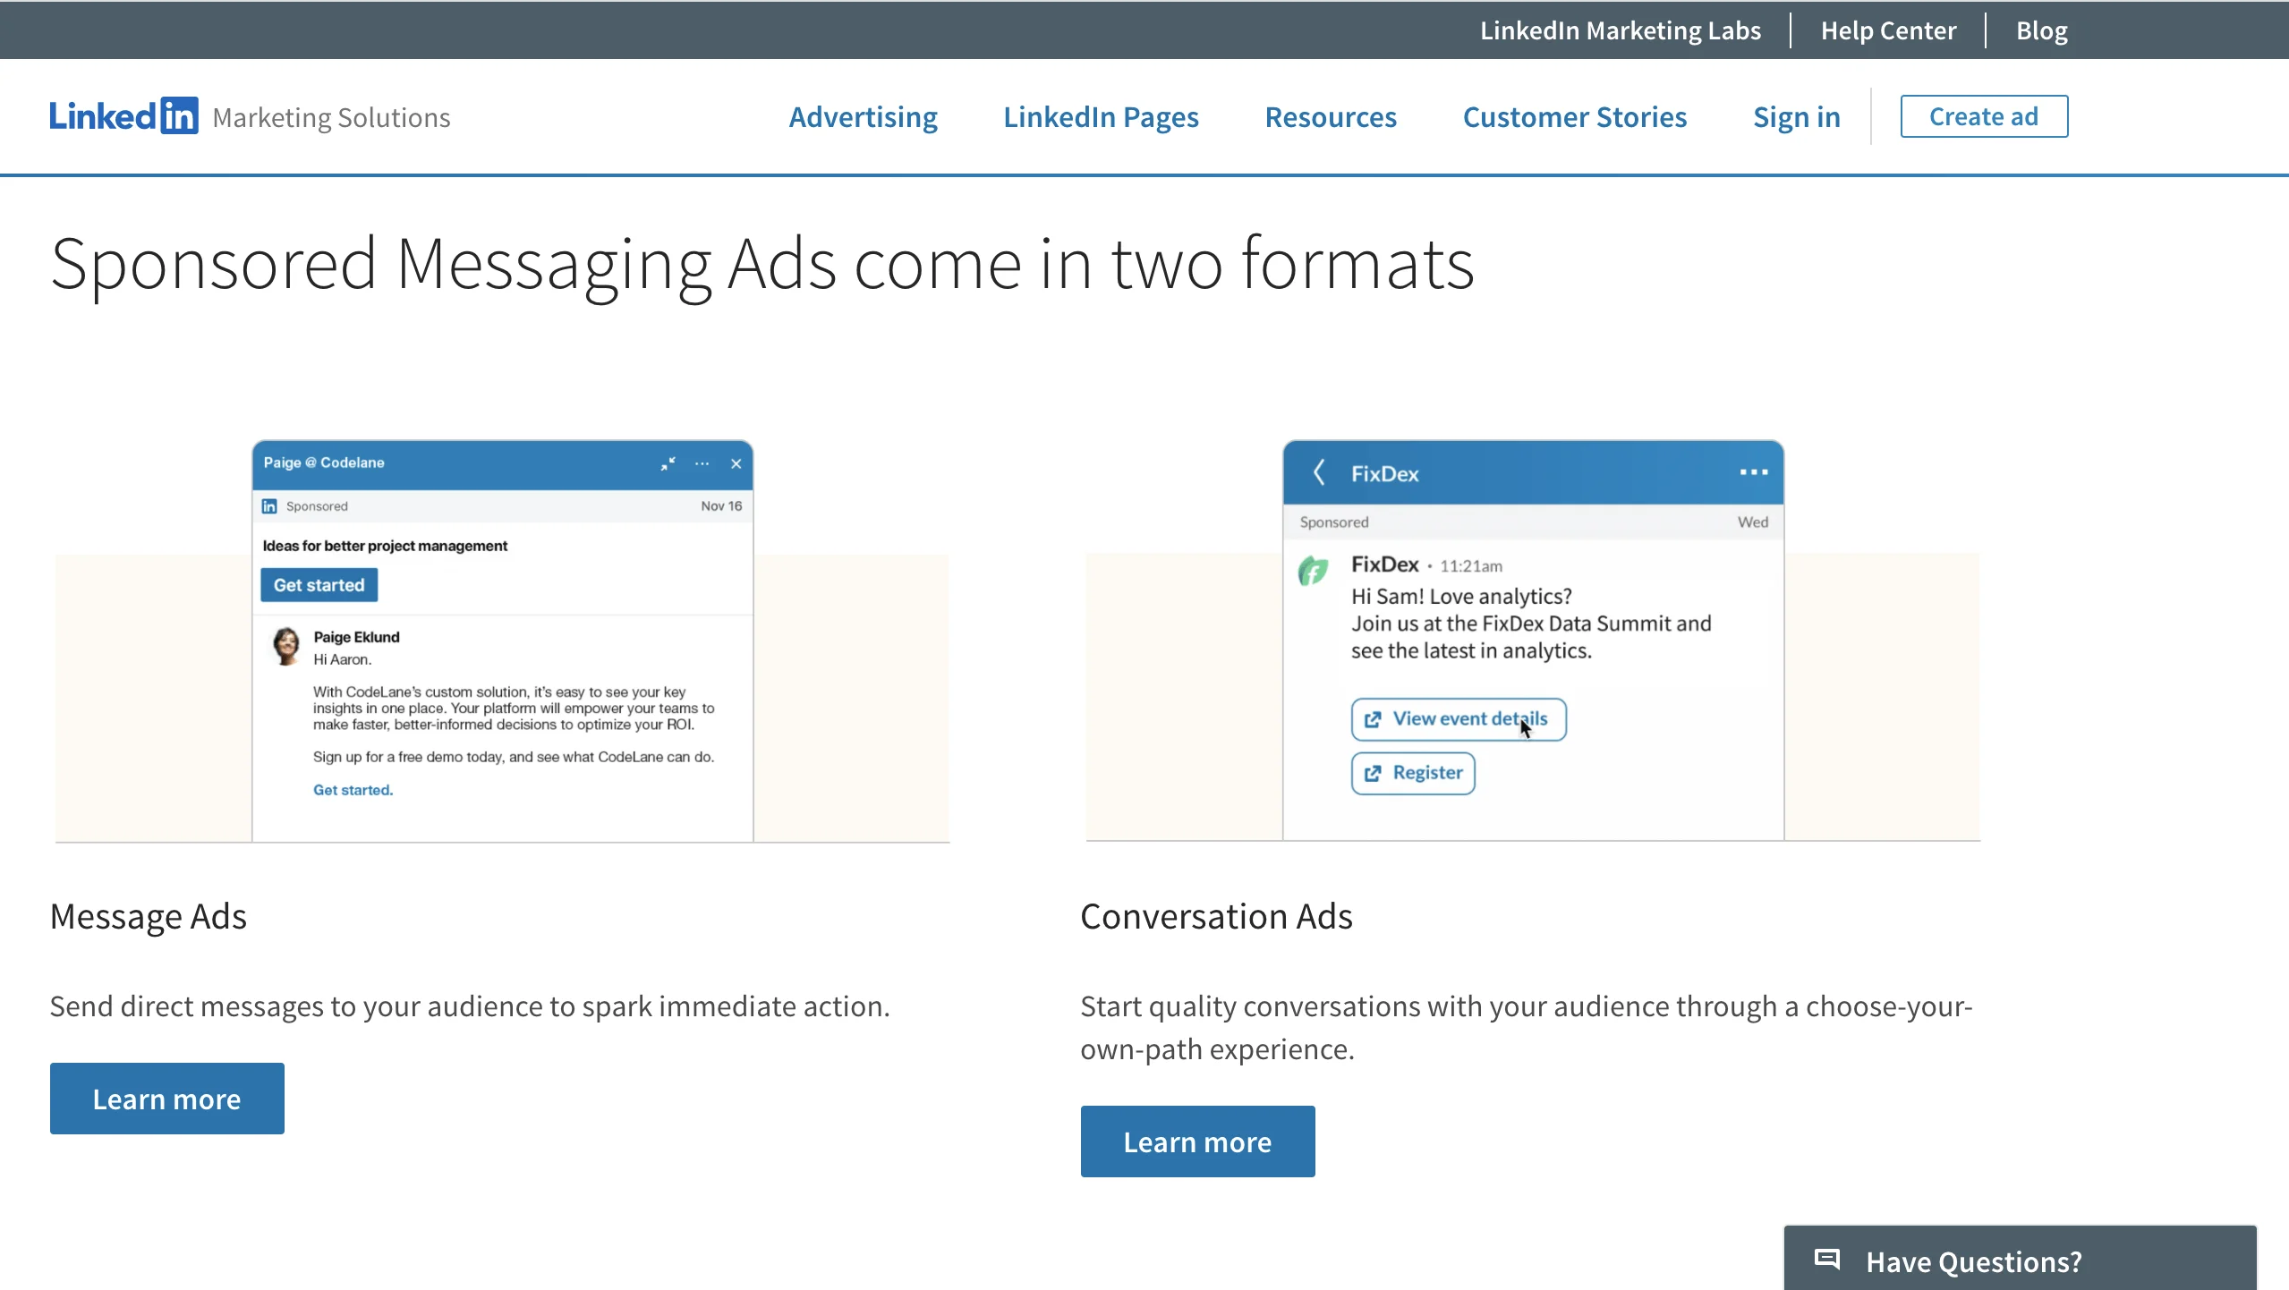Click the LinkedIn logo in the header

[123, 115]
